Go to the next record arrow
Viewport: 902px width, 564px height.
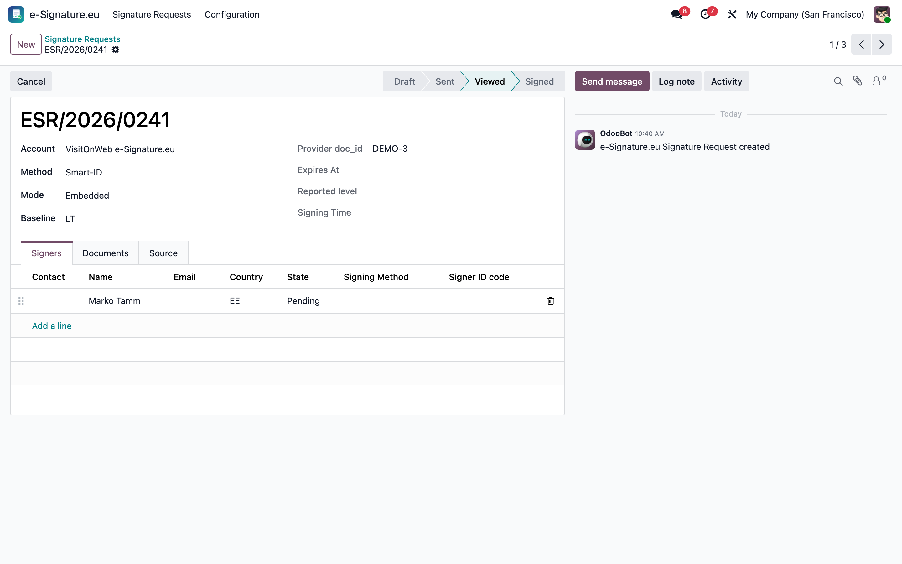click(x=882, y=44)
